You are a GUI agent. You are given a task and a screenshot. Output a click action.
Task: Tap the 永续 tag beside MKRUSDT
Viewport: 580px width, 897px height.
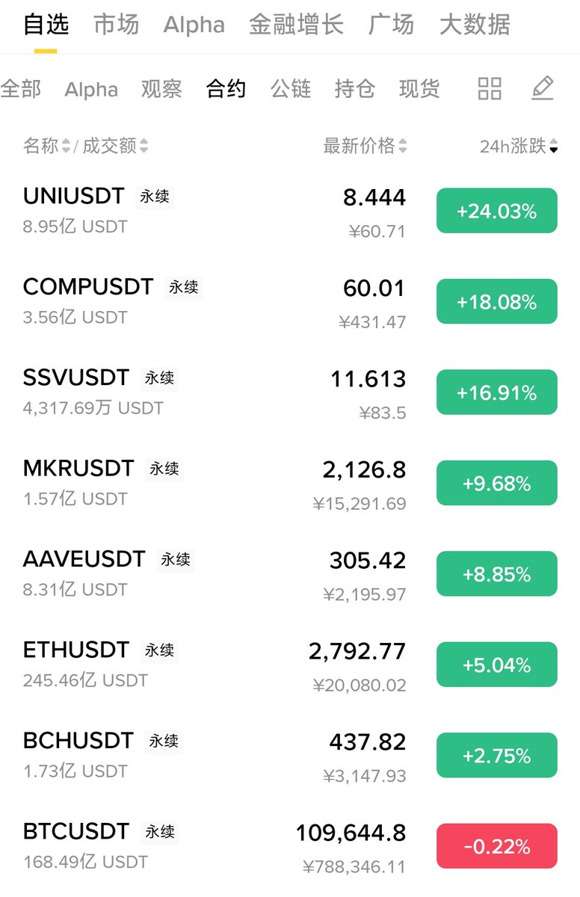tap(164, 469)
